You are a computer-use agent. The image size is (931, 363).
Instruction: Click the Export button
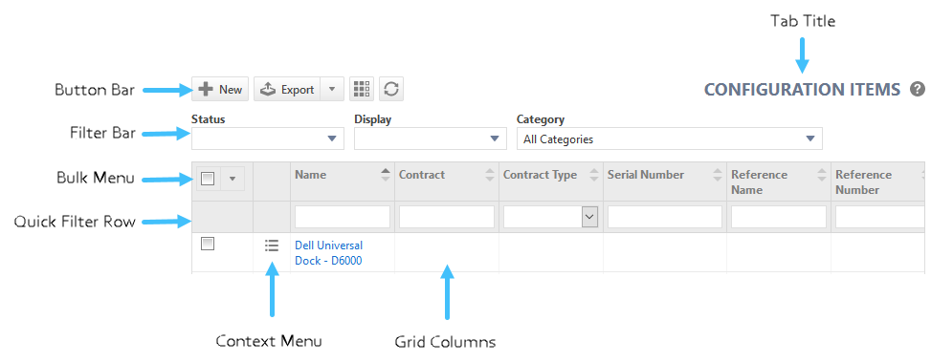(287, 90)
